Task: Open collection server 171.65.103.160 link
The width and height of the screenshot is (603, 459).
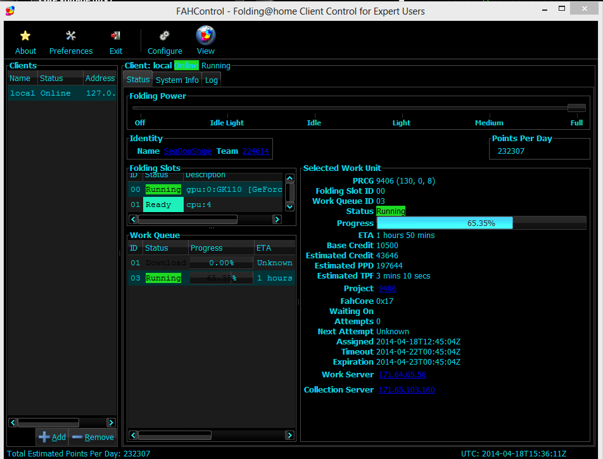Action: pyautogui.click(x=407, y=390)
